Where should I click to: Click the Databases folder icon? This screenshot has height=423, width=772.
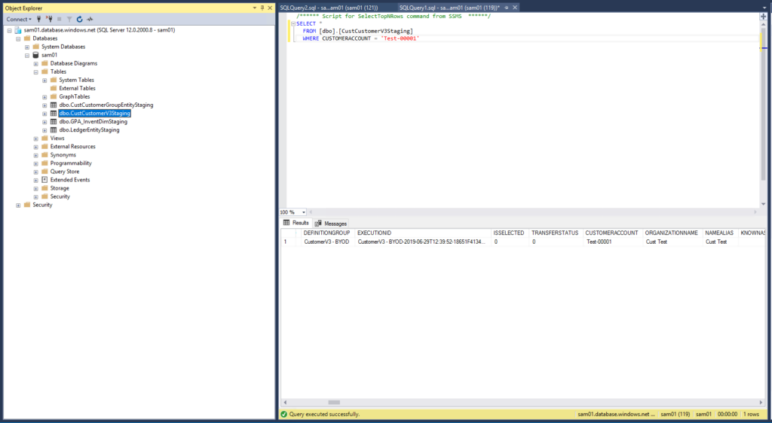(x=27, y=38)
